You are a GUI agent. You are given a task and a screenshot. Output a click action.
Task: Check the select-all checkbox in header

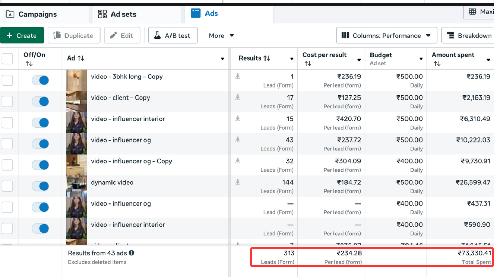8,58
